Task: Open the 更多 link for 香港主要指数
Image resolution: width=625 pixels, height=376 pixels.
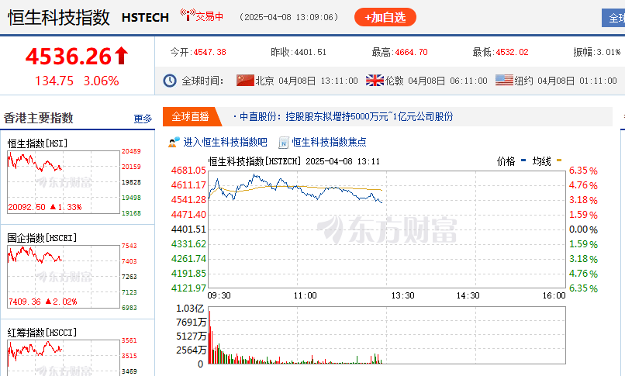Action: click(x=143, y=119)
